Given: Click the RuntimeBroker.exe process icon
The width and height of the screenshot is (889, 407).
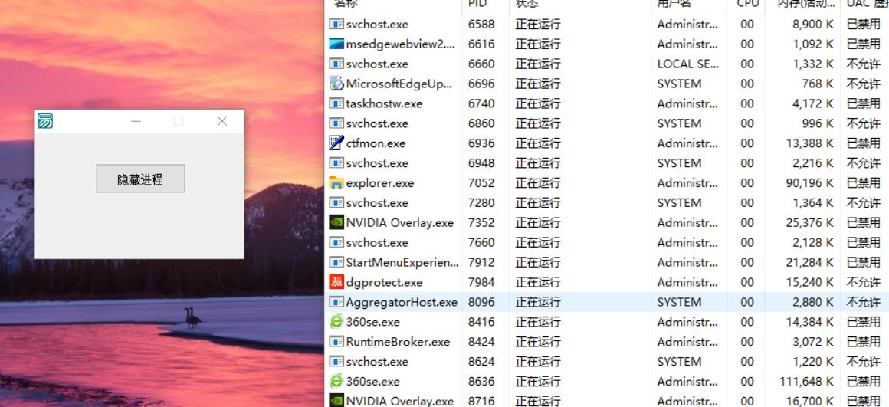Looking at the screenshot, I should (336, 342).
